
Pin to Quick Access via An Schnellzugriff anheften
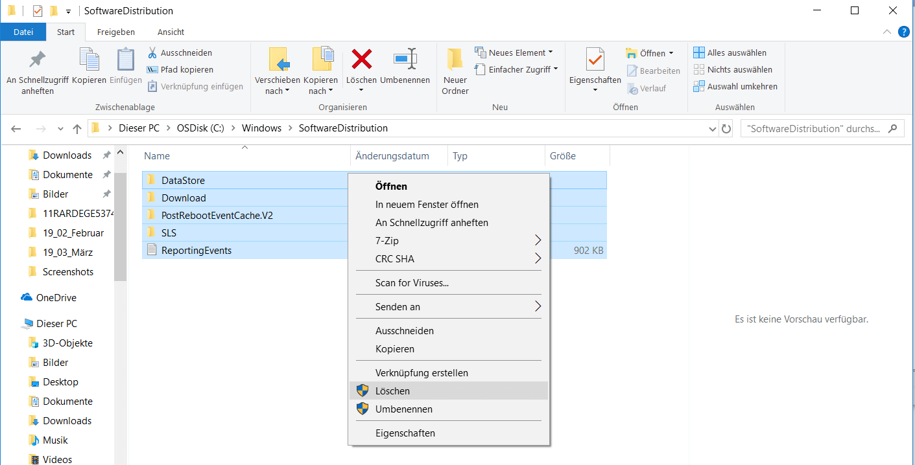(x=38, y=72)
